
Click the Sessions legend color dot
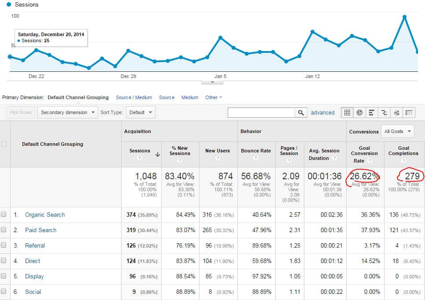[x=9, y=4]
